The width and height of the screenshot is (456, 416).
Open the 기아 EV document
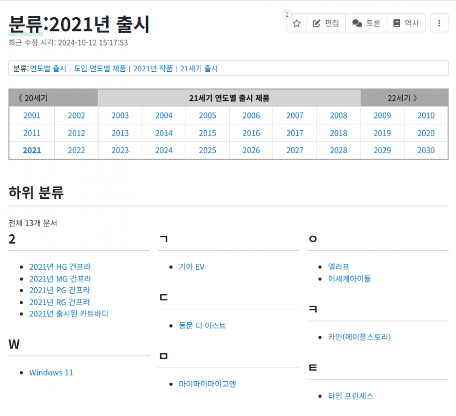pyautogui.click(x=192, y=266)
